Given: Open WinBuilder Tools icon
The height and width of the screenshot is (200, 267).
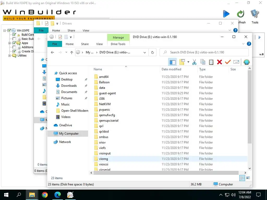Looking at the screenshot, I should (255, 14).
